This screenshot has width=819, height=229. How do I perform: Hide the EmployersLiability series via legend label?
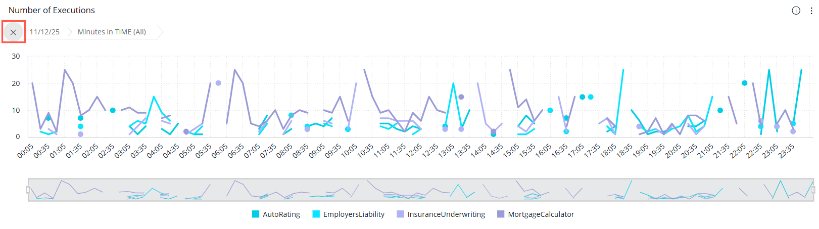tap(354, 214)
